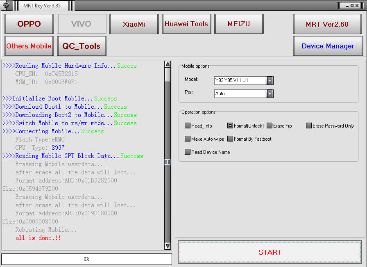The width and height of the screenshot is (367, 267).
Task: Click 'Connecting Mobile...' log line
Action: [53, 131]
